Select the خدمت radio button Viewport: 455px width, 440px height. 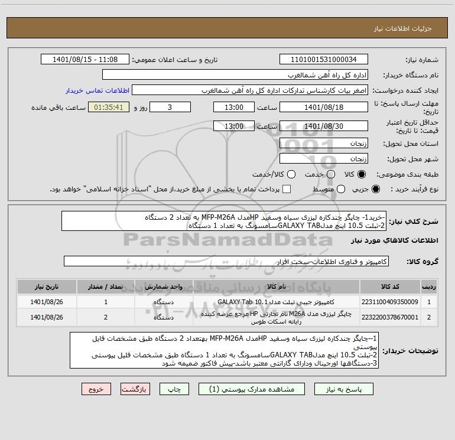click(331, 174)
